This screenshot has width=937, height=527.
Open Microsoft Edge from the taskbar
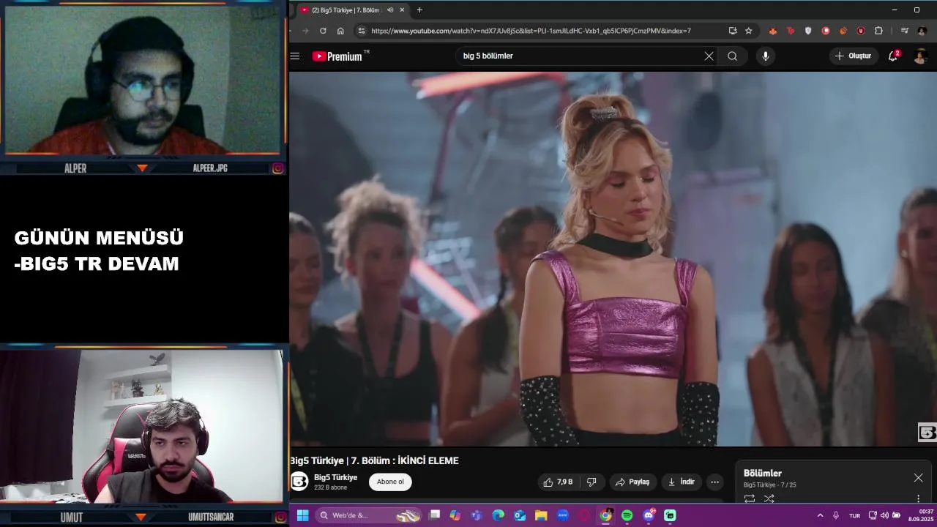coord(499,515)
